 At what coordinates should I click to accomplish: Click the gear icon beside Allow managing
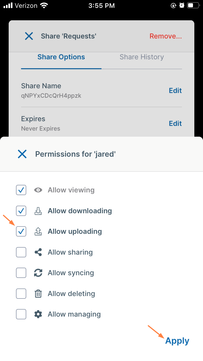pyautogui.click(x=38, y=314)
